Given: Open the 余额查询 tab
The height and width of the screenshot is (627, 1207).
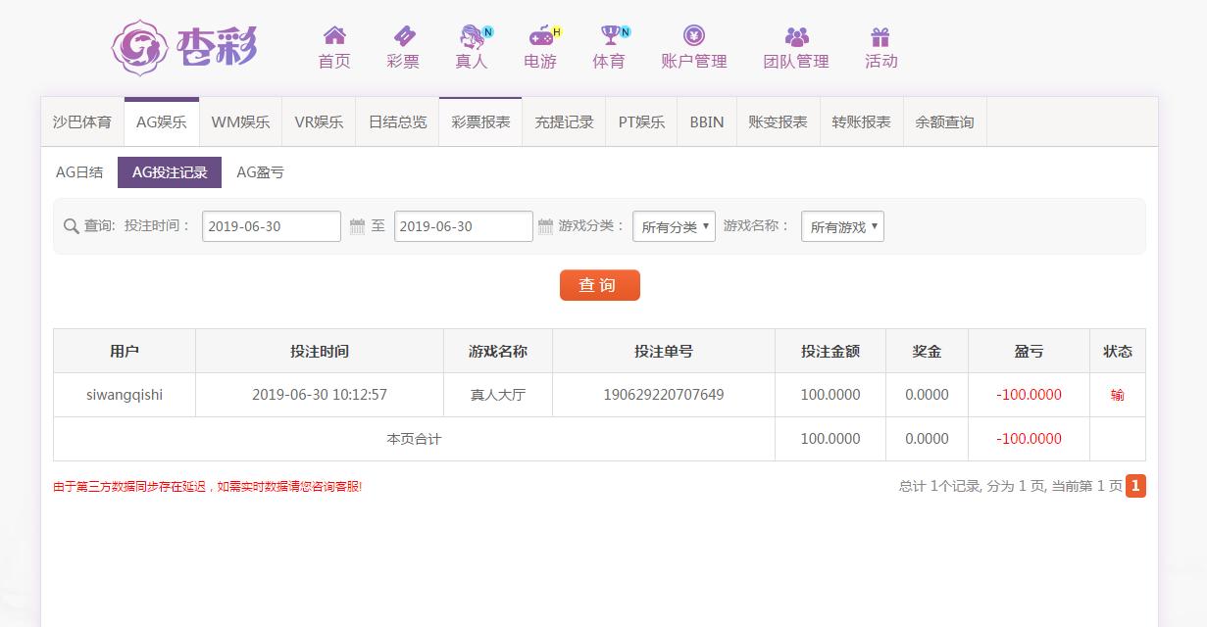Looking at the screenshot, I should point(944,122).
